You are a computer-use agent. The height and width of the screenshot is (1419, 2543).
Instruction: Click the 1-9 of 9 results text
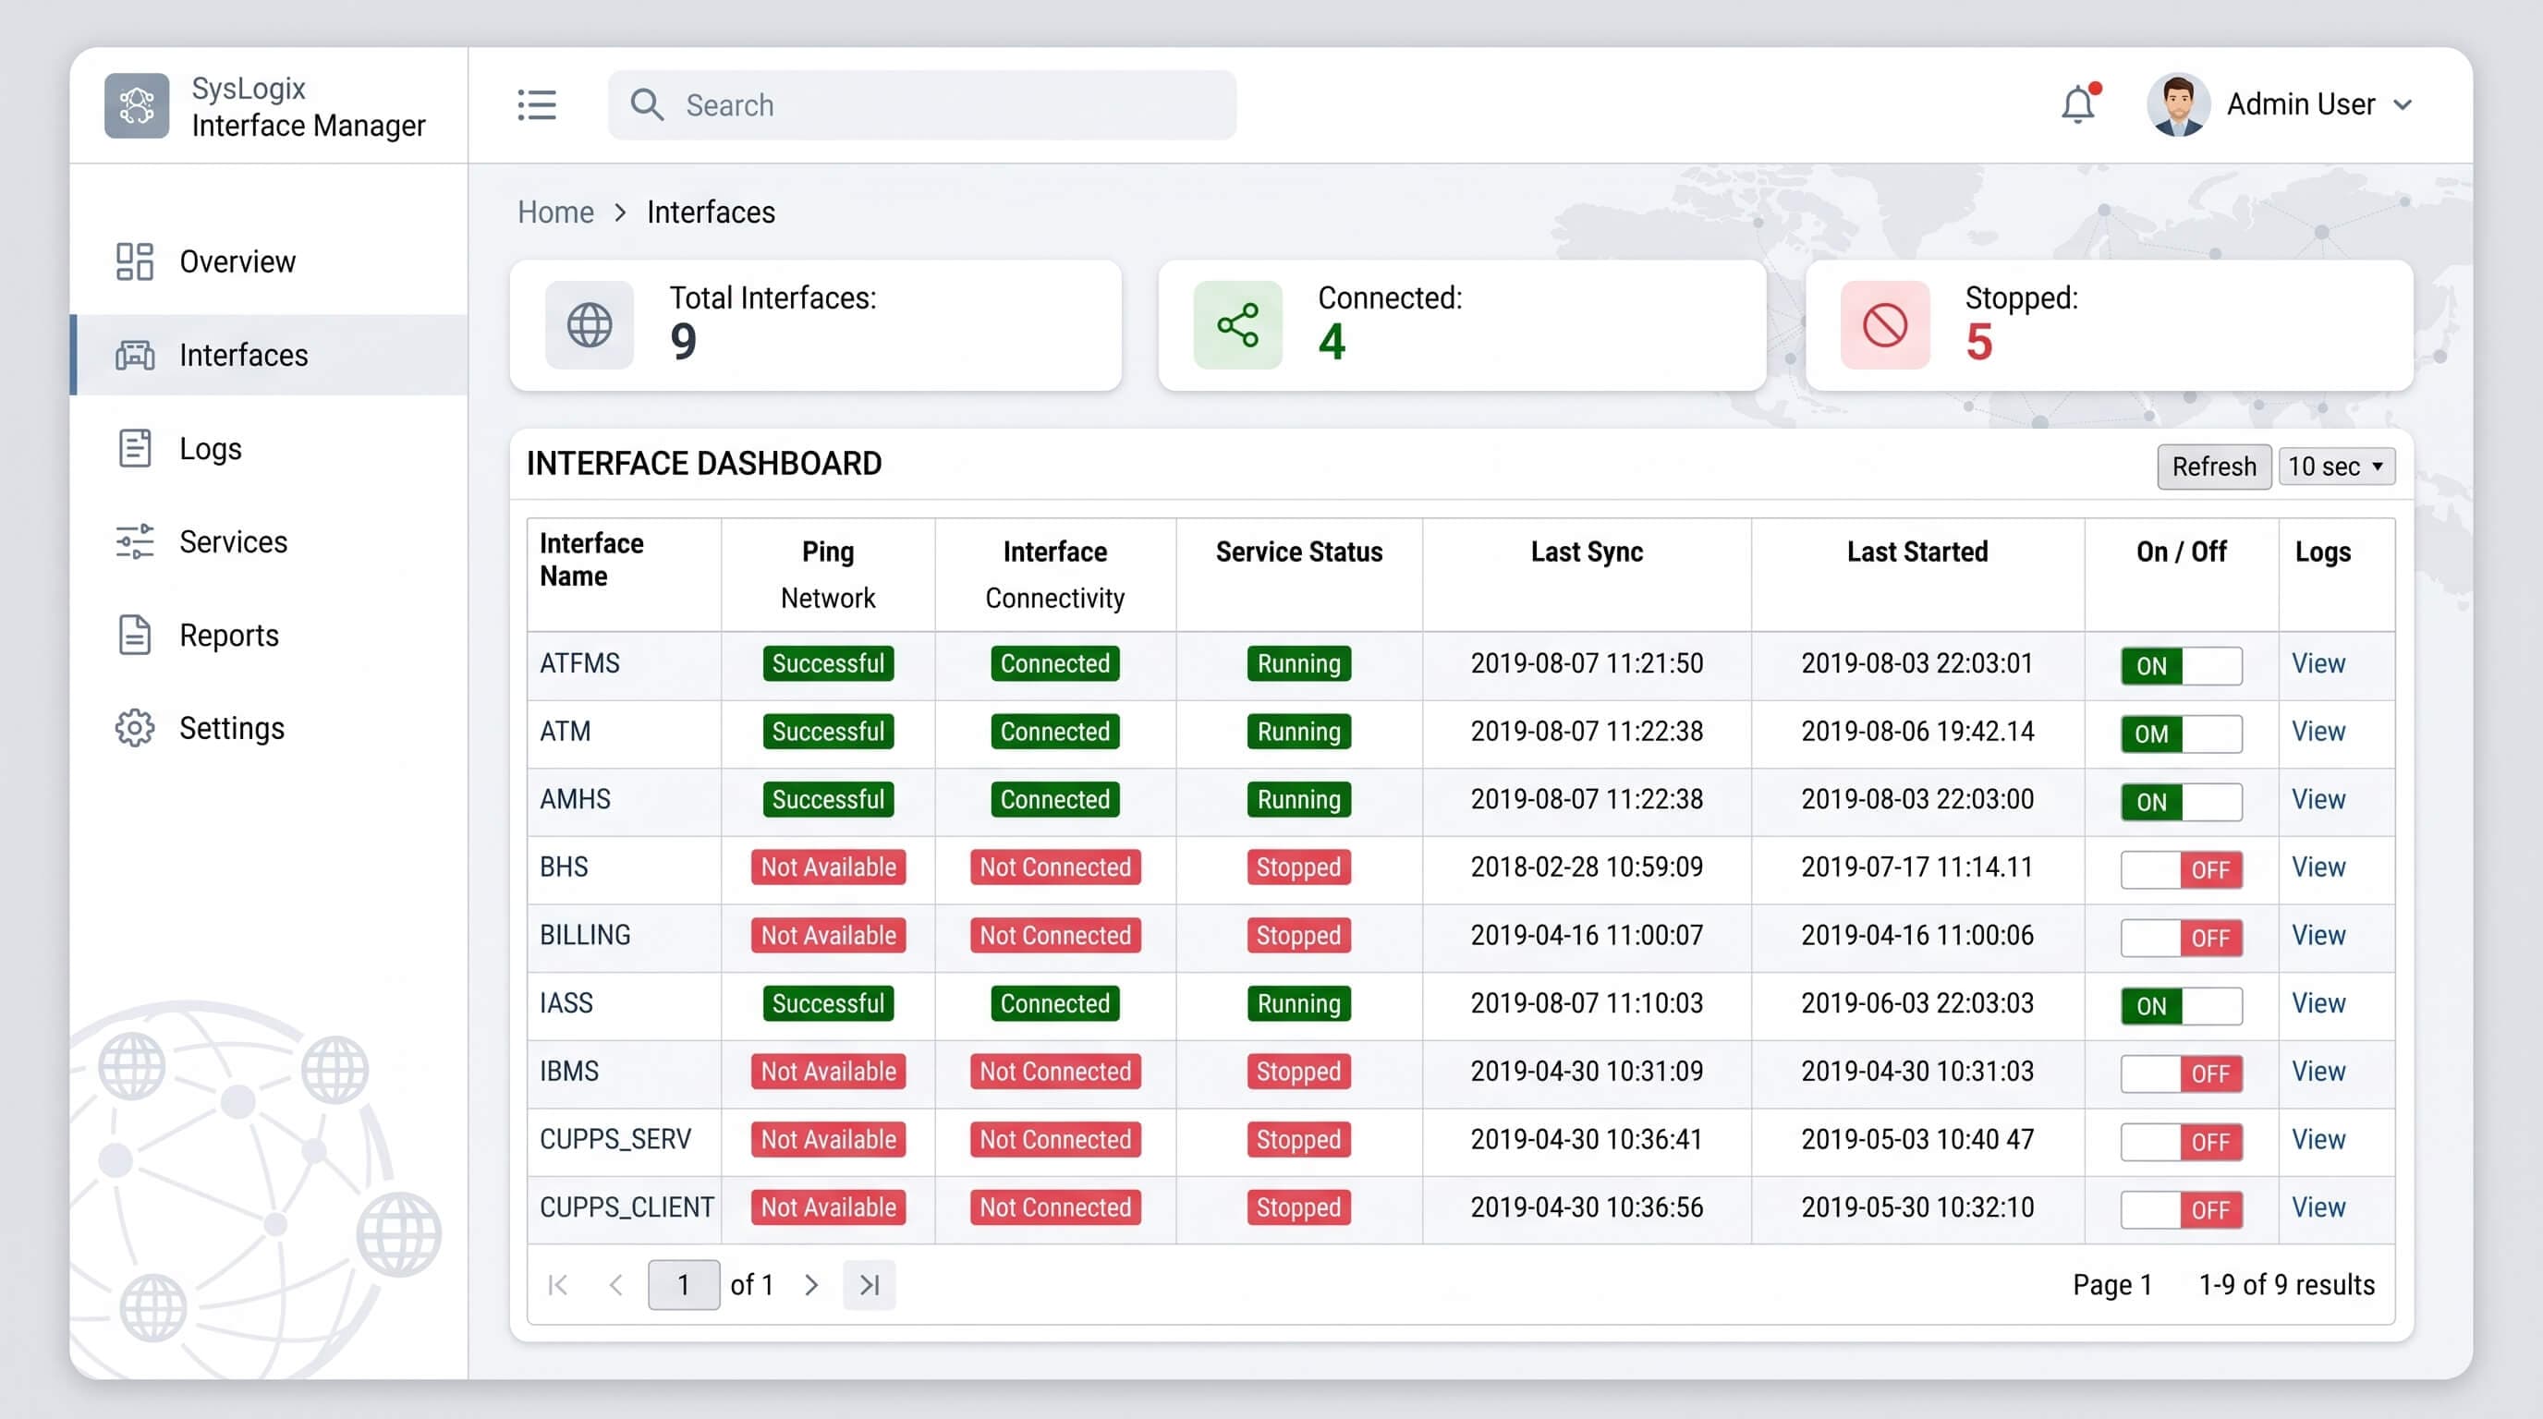click(x=2286, y=1285)
